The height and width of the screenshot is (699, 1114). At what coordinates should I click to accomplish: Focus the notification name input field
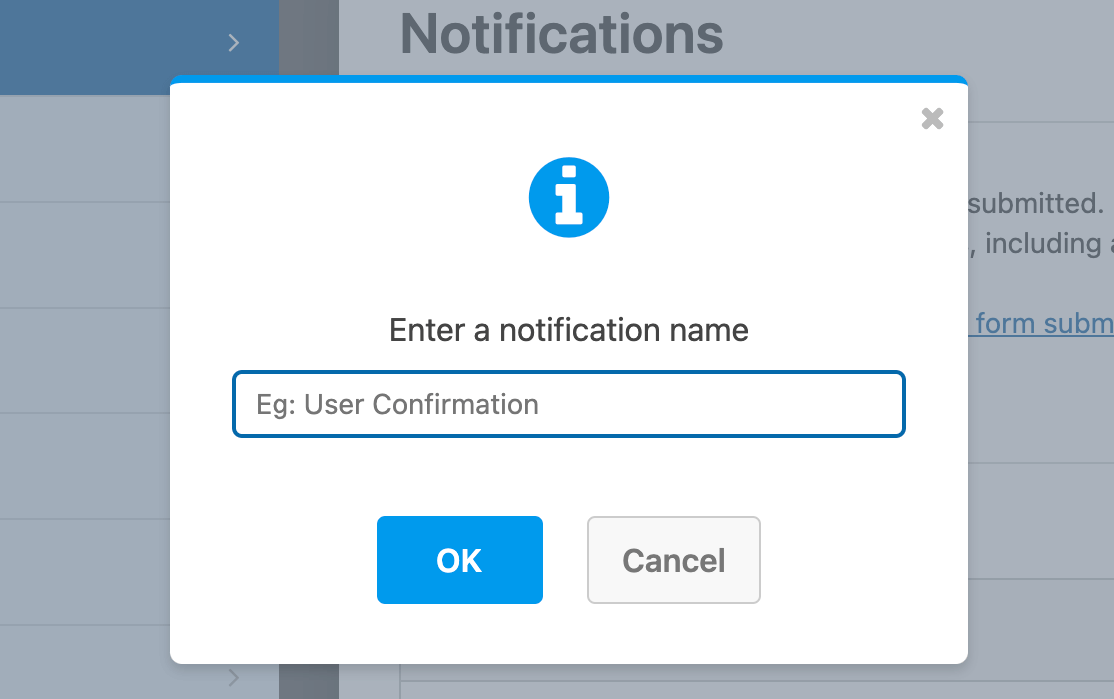point(568,404)
